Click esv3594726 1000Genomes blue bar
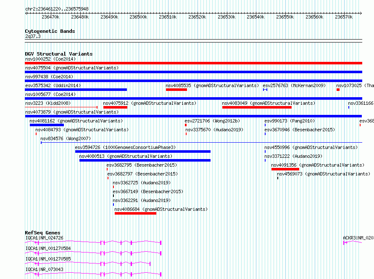Viewport: 374px width, 279px height. click(x=143, y=151)
